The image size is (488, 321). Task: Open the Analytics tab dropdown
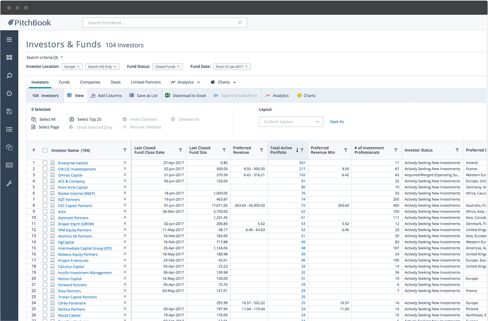pos(185,82)
